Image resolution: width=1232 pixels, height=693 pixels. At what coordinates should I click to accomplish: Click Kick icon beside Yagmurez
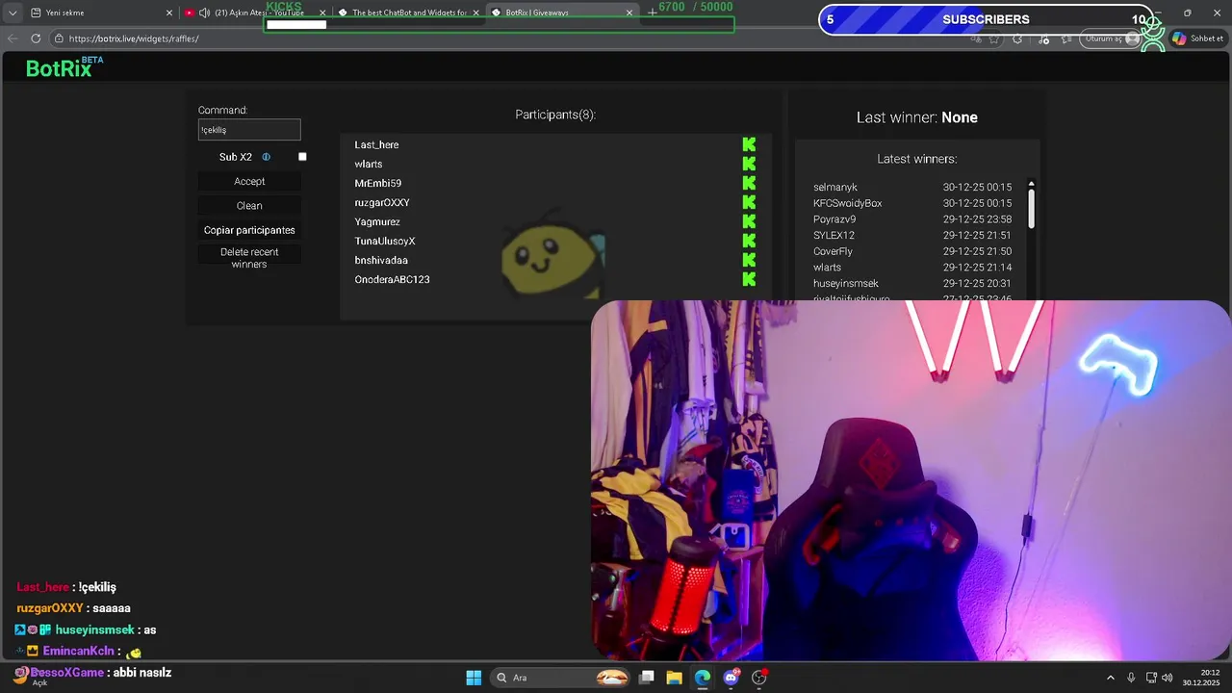pyautogui.click(x=749, y=221)
